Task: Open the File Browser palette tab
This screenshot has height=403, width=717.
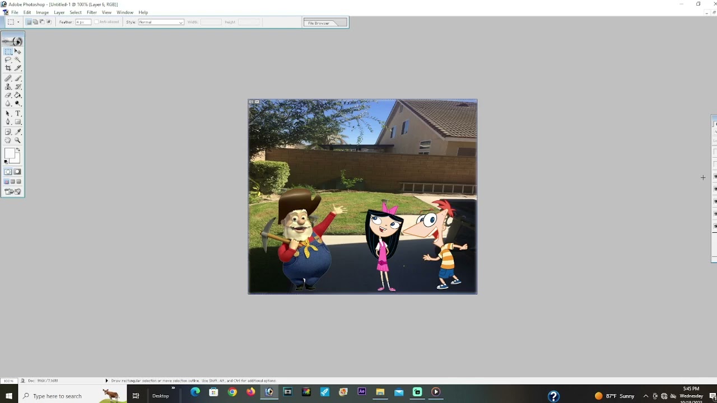Action: point(319,23)
